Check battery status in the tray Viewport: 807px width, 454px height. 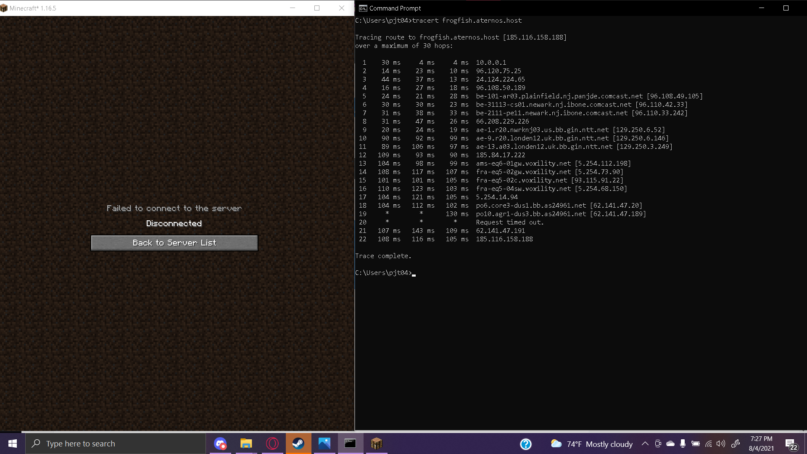696,443
